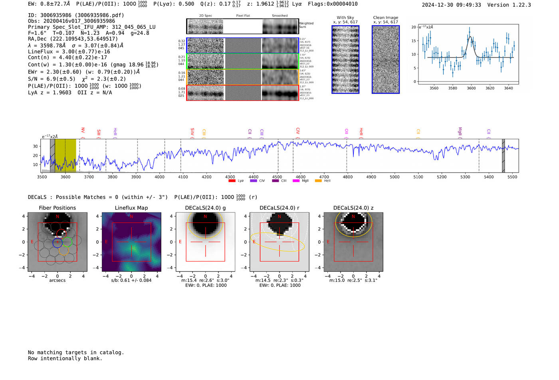Select "No matching targets in catalog." text
Viewport: 559px width, 380px height.
(76, 352)
